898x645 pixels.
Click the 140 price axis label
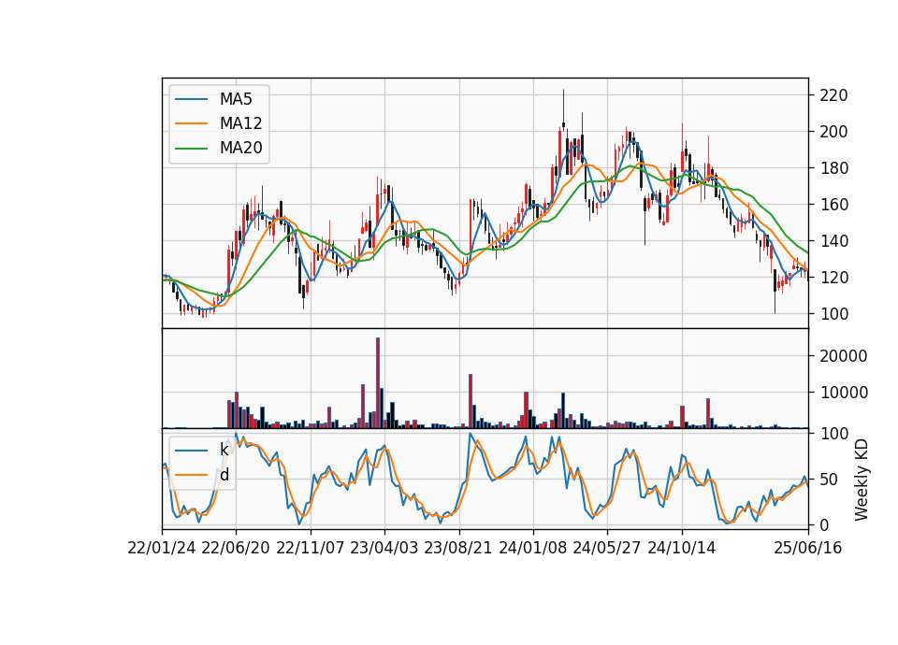pyautogui.click(x=833, y=241)
